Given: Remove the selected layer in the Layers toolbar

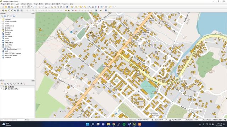Looking at the screenshot, I should [24, 84].
